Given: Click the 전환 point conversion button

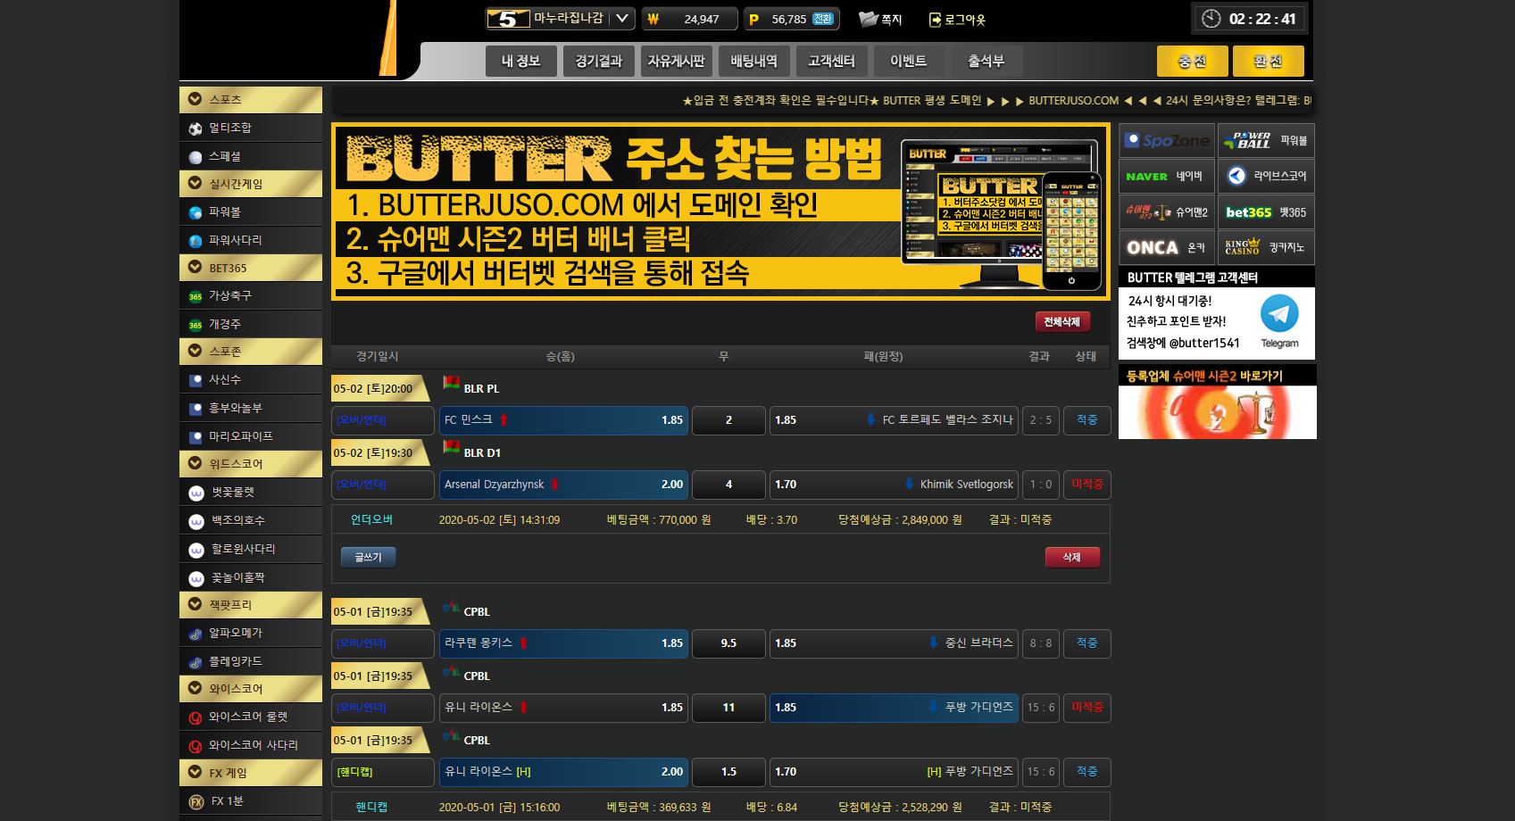Looking at the screenshot, I should pos(822,19).
